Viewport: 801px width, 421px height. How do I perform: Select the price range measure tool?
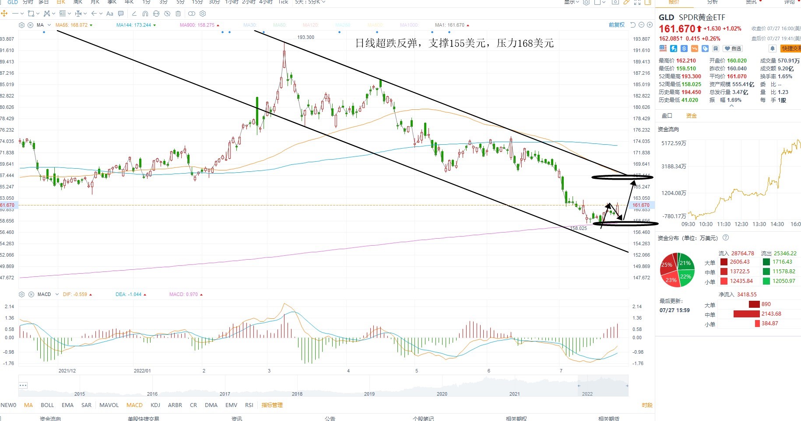(78, 14)
